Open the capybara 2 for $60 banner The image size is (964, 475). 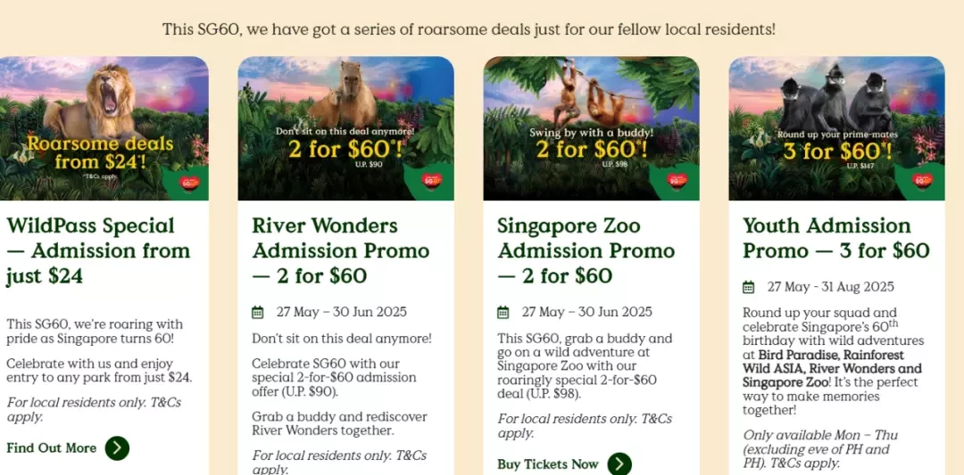tap(346, 128)
